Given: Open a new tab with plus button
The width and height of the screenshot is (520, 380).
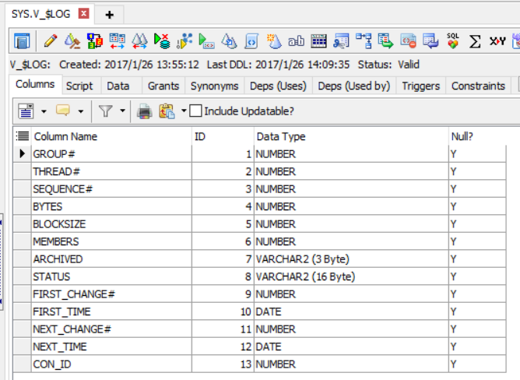Looking at the screenshot, I should 110,15.
